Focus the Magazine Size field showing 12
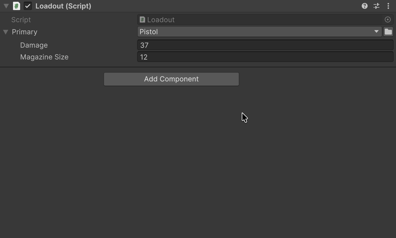Screen dimensions: 396x238 coord(265,57)
